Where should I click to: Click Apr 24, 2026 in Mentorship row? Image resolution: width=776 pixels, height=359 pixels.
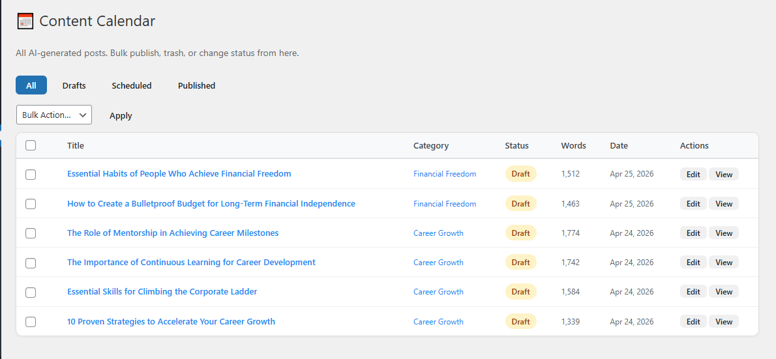[632, 233]
